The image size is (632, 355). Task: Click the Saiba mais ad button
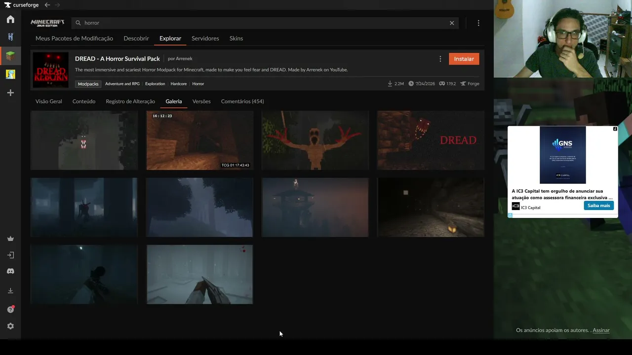598,206
